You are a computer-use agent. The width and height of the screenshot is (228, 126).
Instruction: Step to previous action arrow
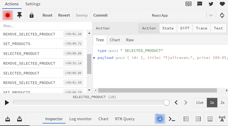pos(176,102)
